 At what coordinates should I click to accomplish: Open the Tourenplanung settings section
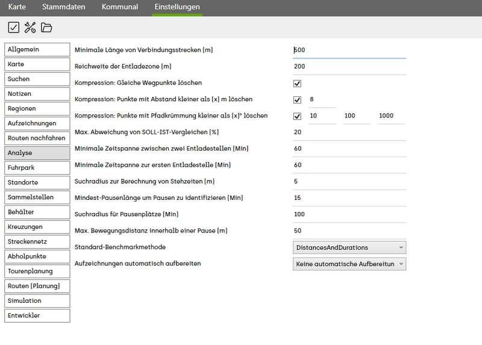(37, 272)
